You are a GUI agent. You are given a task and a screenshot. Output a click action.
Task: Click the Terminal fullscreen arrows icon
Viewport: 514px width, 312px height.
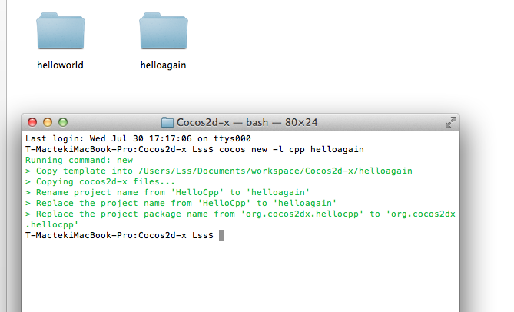(x=451, y=122)
